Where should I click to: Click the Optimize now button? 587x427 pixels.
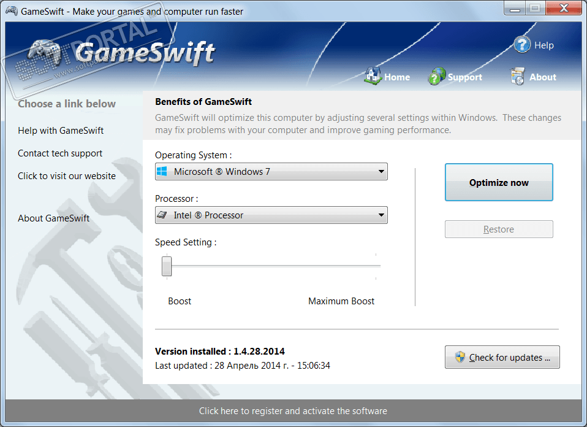[499, 182]
